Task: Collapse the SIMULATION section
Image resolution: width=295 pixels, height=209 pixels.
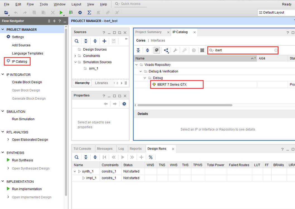Action: [3, 111]
